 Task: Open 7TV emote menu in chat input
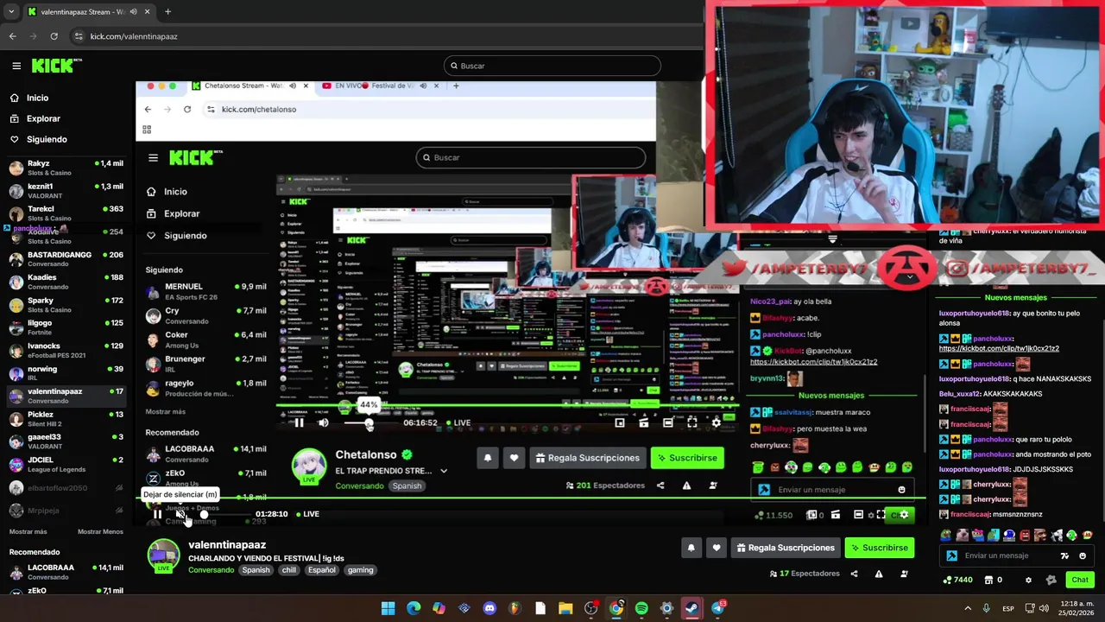[x=1064, y=556]
